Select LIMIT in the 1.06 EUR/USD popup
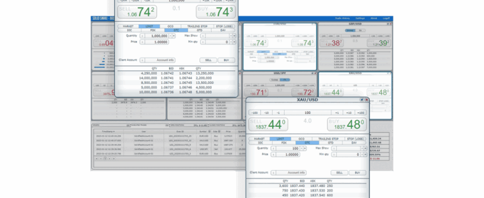The image size is (484, 198). pyautogui.click(x=149, y=27)
